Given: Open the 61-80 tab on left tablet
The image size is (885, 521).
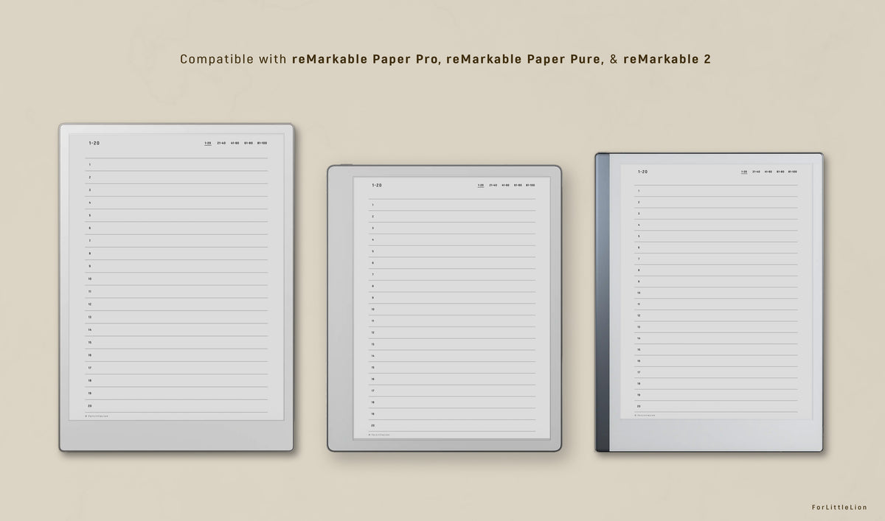Looking at the screenshot, I should pos(248,142).
